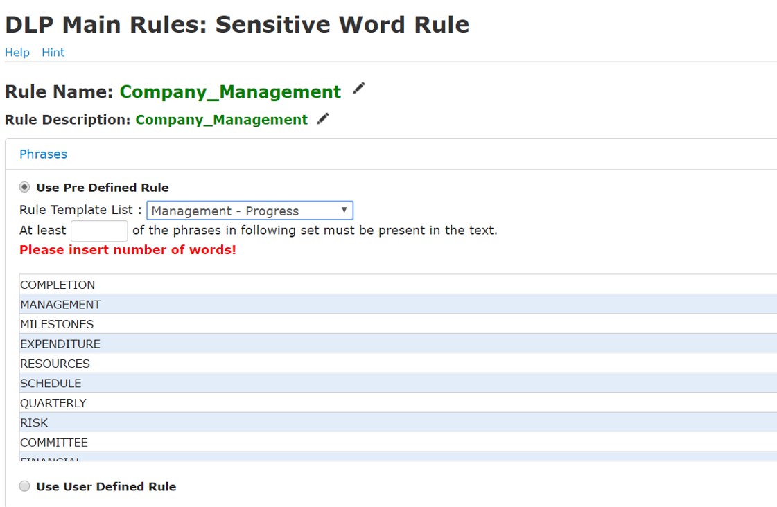The width and height of the screenshot is (777, 507).
Task: Click the pencil icon beside Rule Description
Action: (x=322, y=119)
